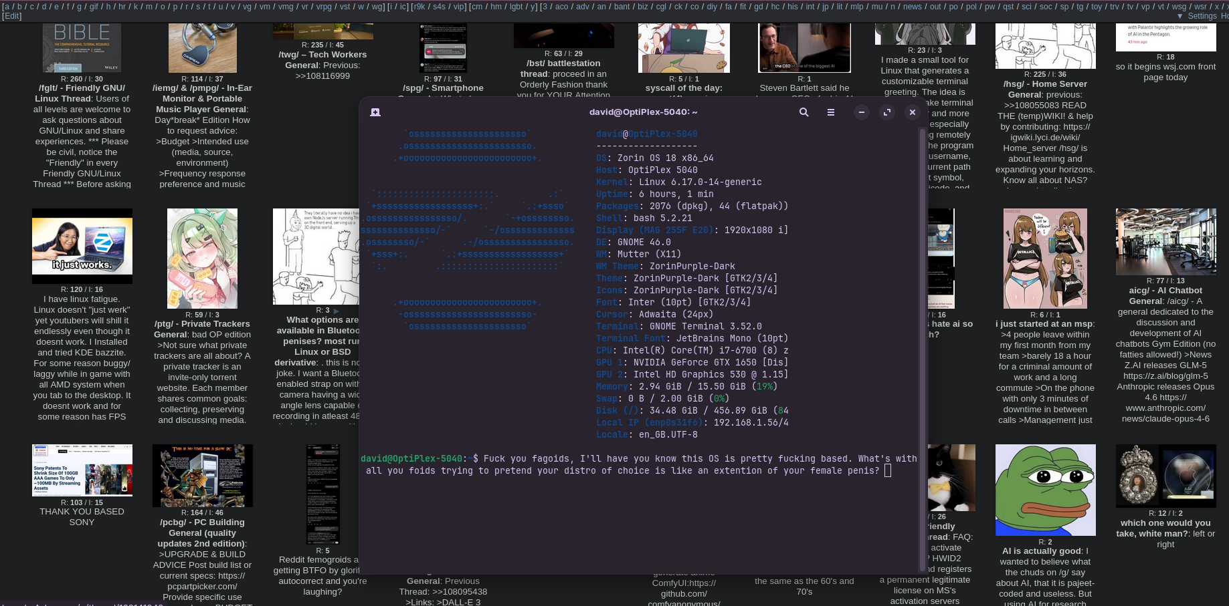
Task: Open the sad Pepe frog thumbnail
Action: (x=1046, y=490)
